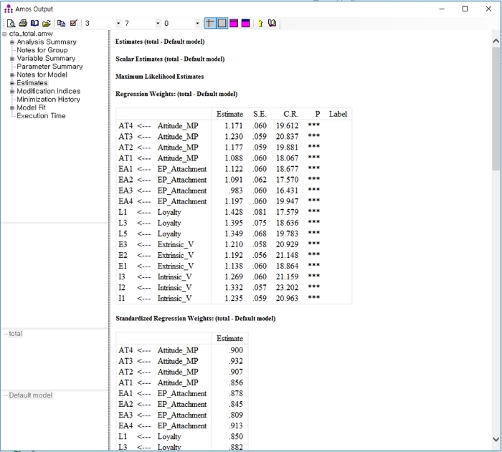Click the open file folder icon
The height and width of the screenshot is (452, 502).
point(46,24)
